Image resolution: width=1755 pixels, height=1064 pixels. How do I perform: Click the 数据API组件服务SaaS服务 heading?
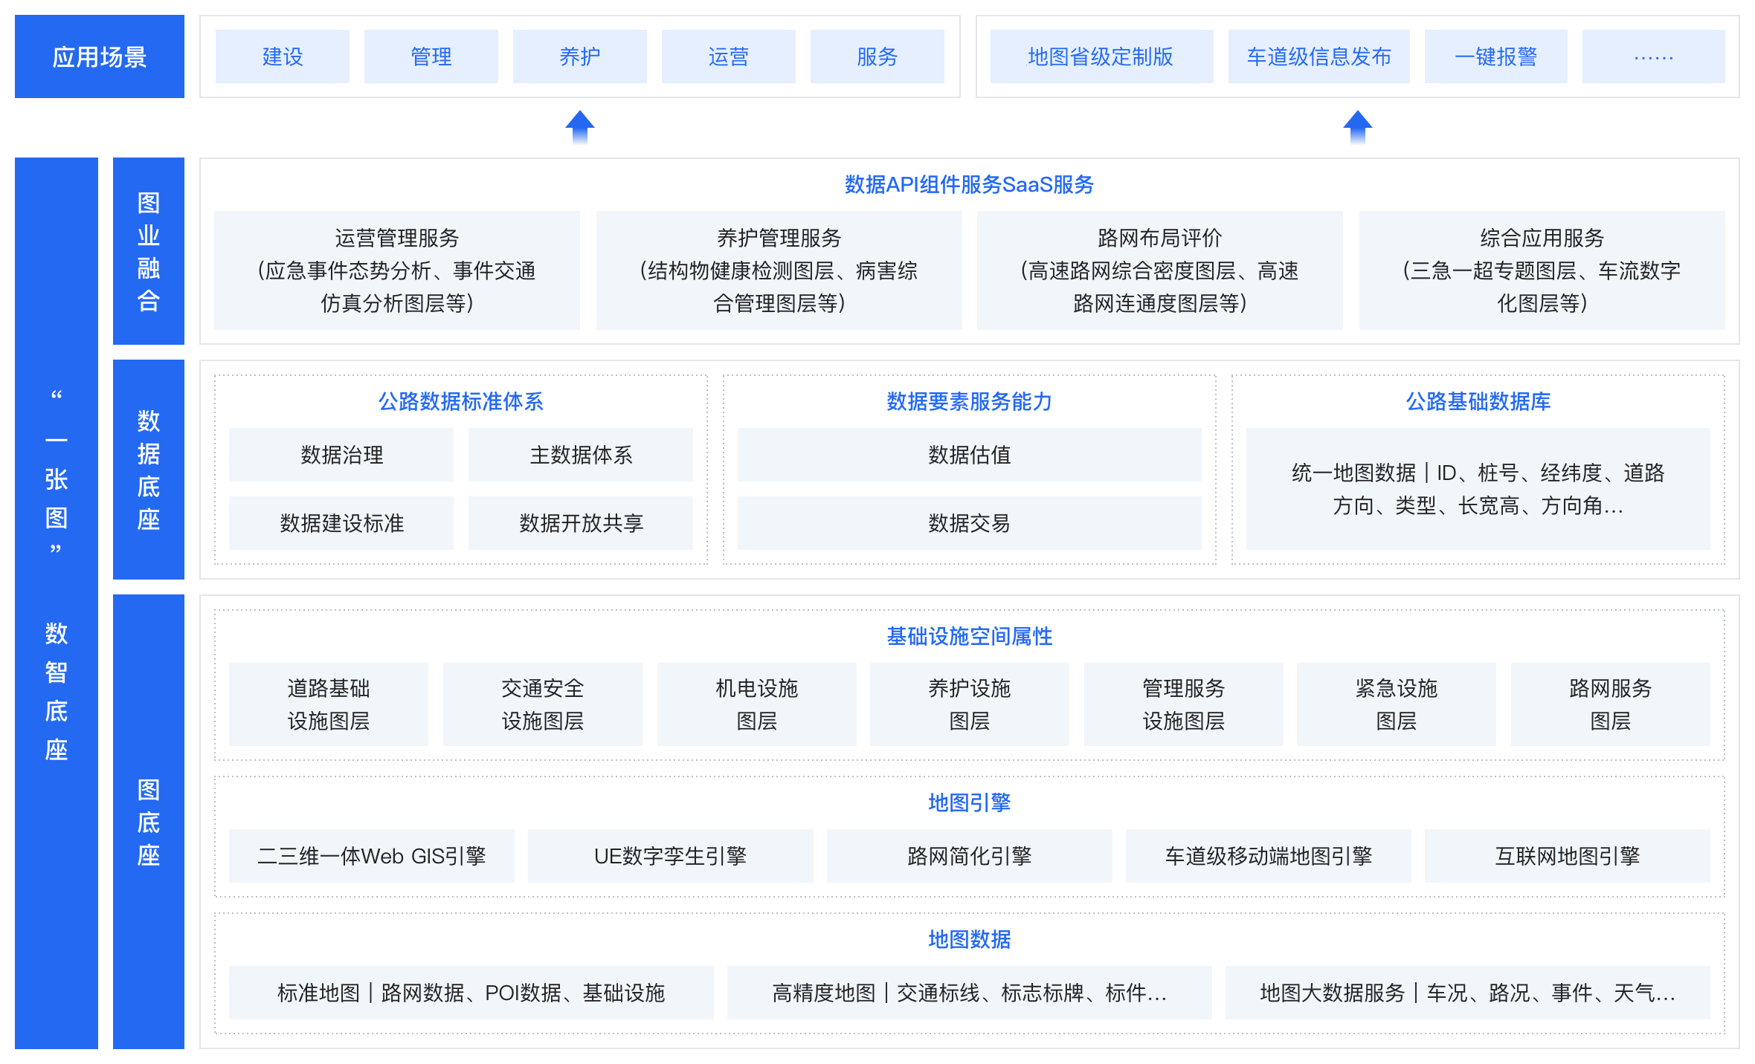[969, 184]
